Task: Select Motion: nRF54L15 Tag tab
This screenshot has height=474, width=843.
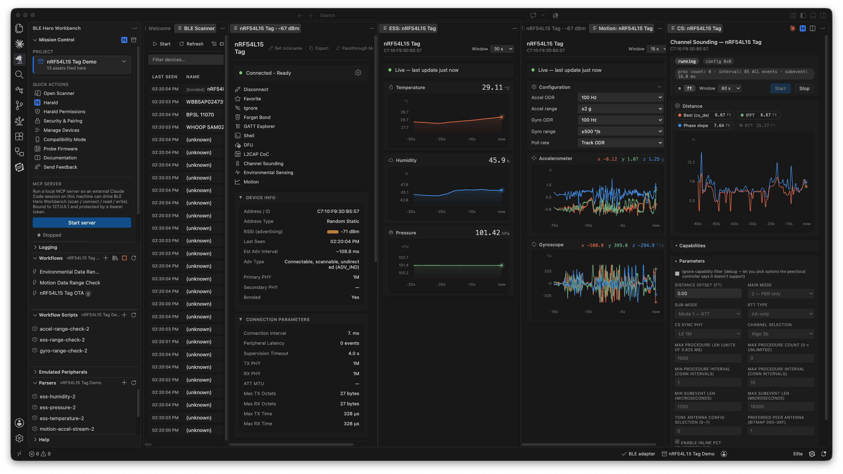Action: click(622, 29)
